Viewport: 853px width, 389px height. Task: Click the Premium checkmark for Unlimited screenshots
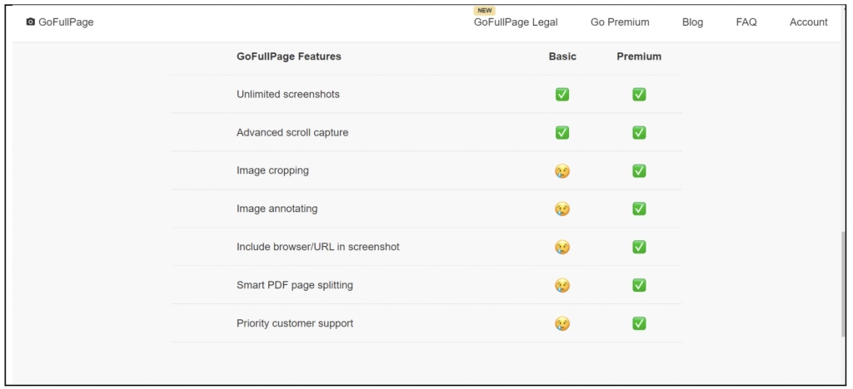[639, 95]
